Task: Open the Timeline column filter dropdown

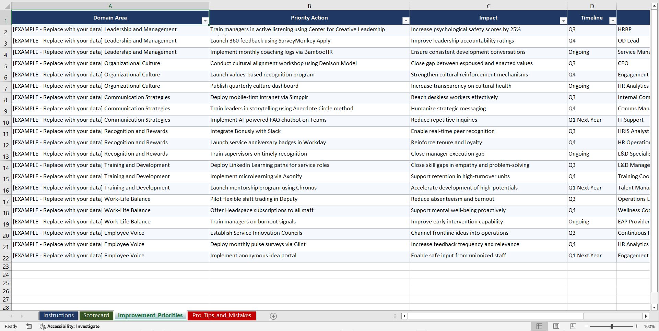Action: (x=613, y=21)
